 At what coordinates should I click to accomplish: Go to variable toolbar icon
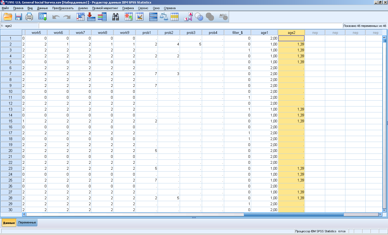click(91, 17)
